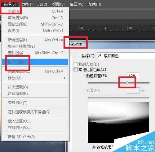This screenshot has width=155, height=152.
Task: Enable the 检测人脸(D) checkbox
Action: coord(76,64)
